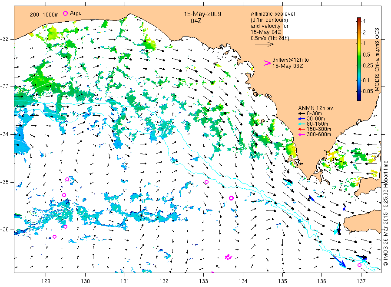Click the -34 latitude axis label

pyautogui.click(x=4, y=134)
